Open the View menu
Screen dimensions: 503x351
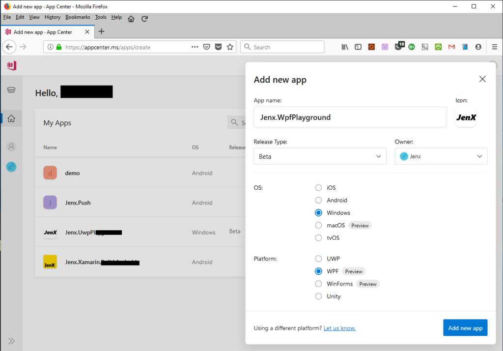[34, 17]
